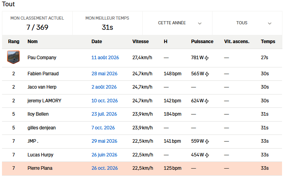284x178 pixels.
Task: Click the Rang column header
Action: (14, 42)
